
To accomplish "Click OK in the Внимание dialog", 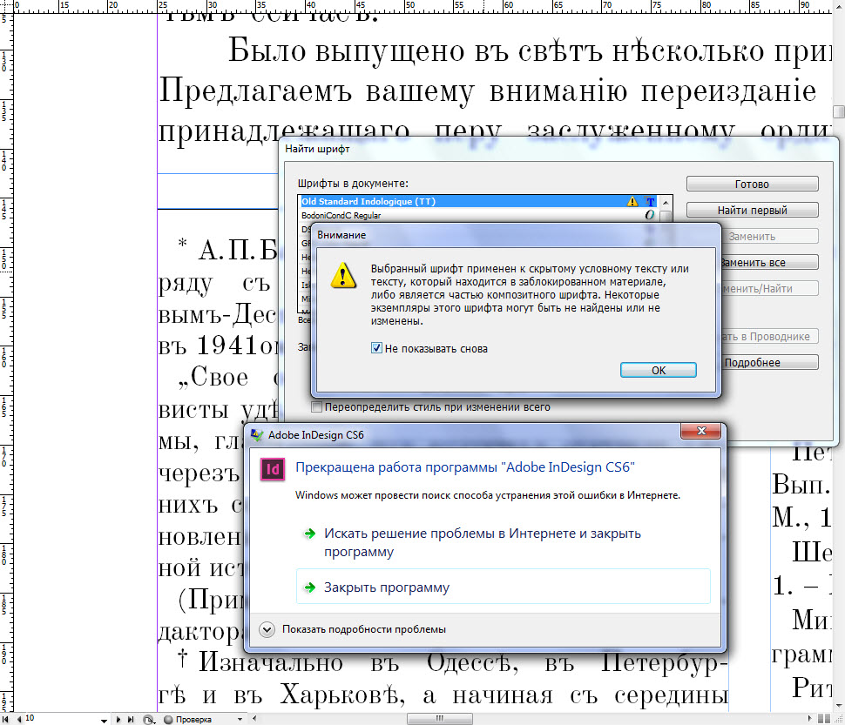I will click(x=659, y=370).
